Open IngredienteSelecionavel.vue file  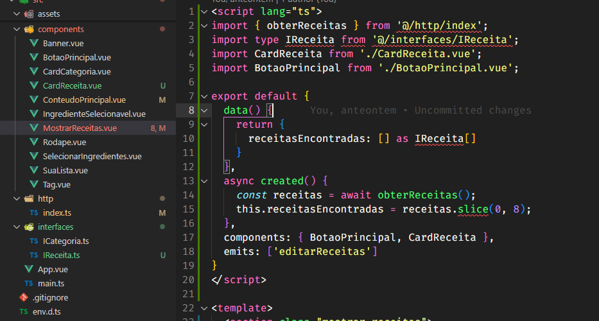click(94, 114)
